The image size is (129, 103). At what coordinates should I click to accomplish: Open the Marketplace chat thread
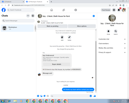[x=17, y=28]
